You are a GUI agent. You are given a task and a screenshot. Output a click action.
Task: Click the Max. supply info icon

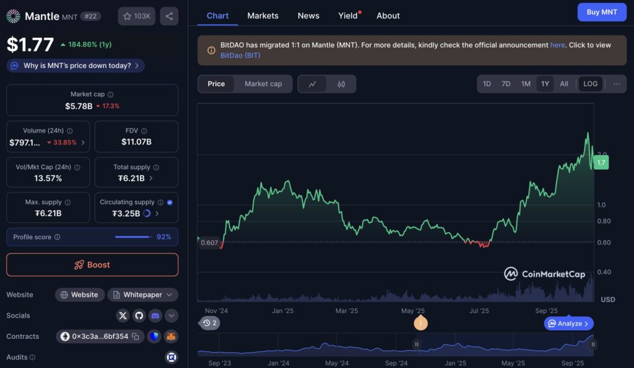(67, 202)
